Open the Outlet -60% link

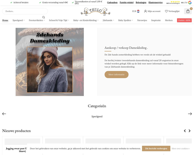(184, 20)
